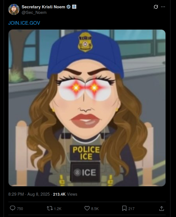
Task: Like the post with heart icon
Action: click(87, 208)
